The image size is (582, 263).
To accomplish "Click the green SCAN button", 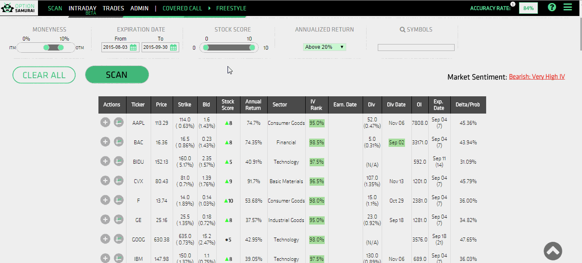I will [117, 75].
